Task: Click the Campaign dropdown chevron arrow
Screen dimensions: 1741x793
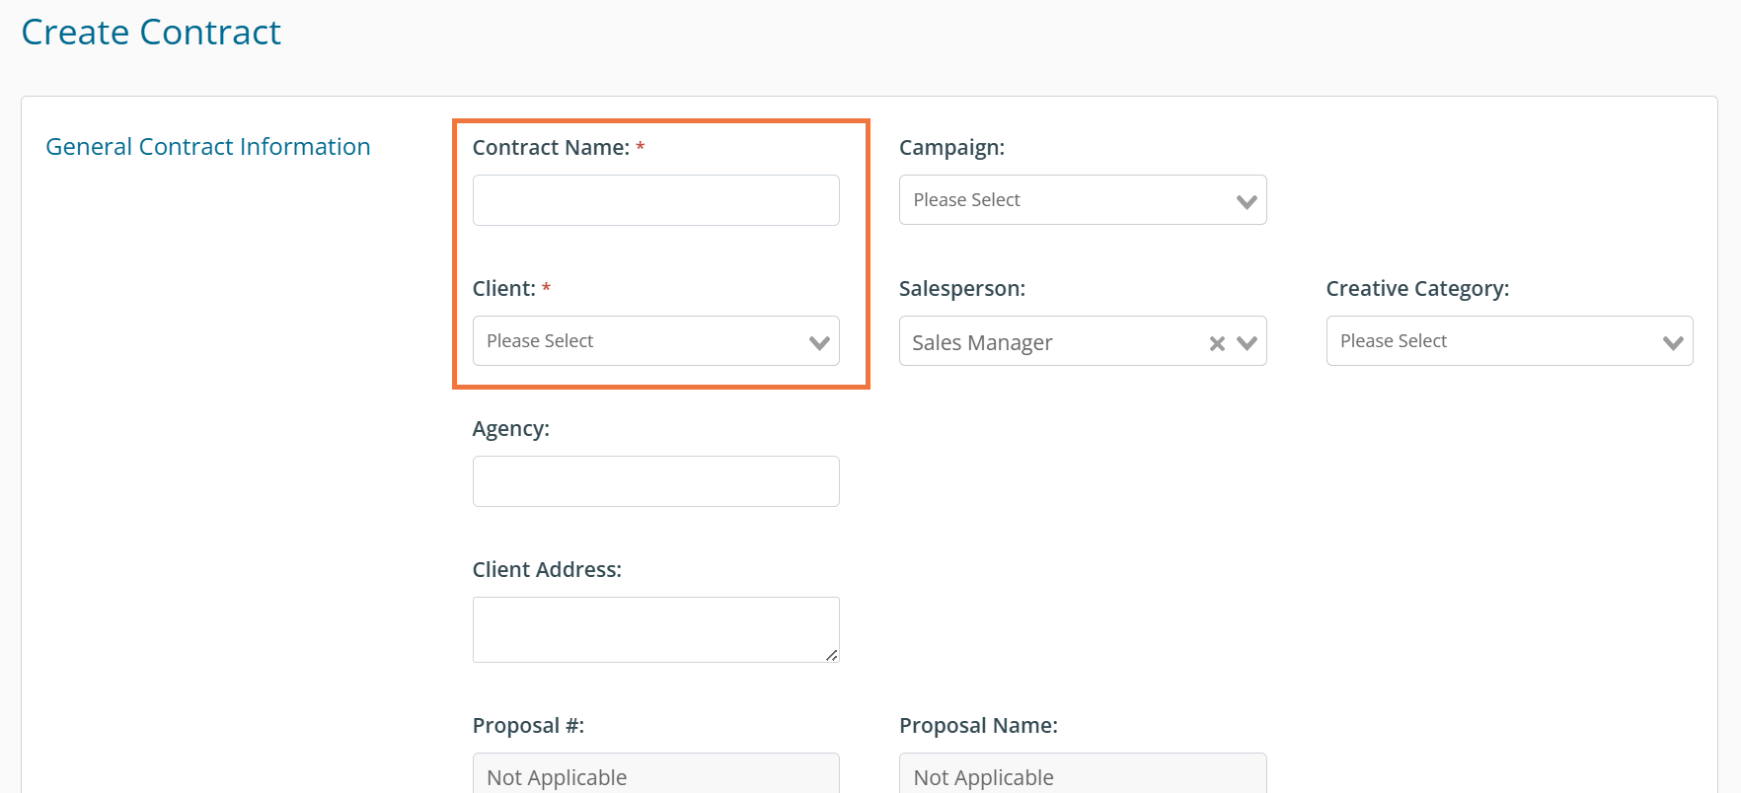Action: tap(1247, 201)
